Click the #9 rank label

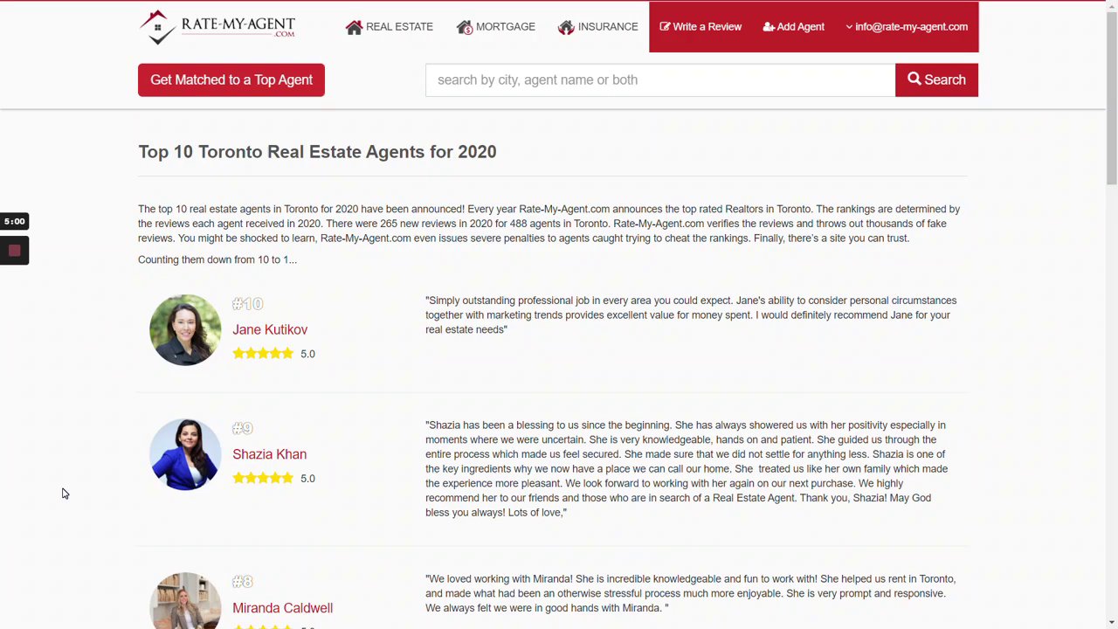242,428
